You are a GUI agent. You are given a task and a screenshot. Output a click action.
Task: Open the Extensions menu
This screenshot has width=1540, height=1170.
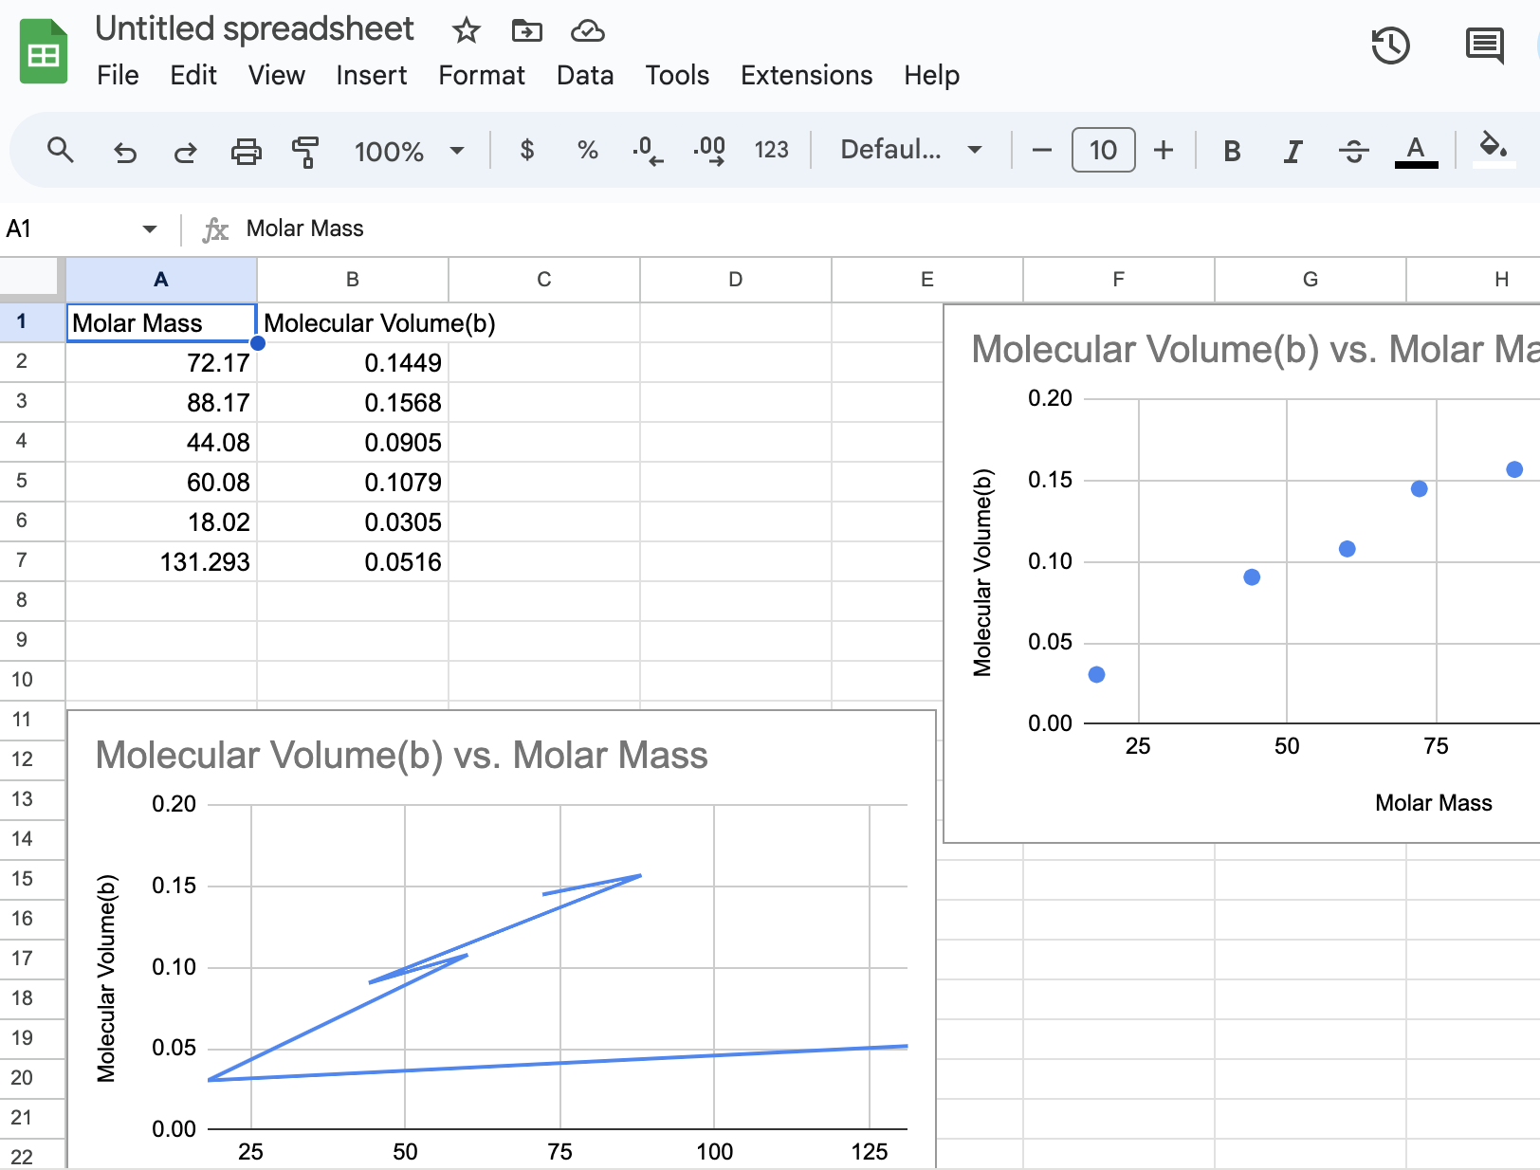click(806, 75)
